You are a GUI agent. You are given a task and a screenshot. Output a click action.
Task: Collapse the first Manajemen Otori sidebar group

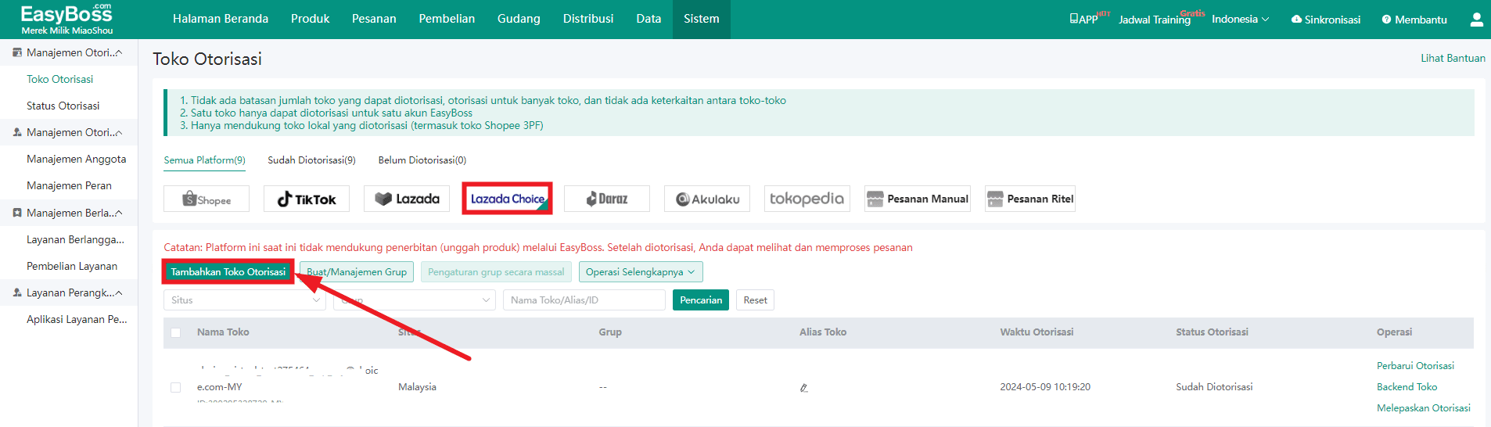pos(119,52)
